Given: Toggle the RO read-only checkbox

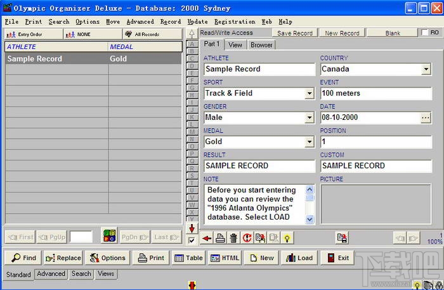Looking at the screenshot, I should 425,32.
